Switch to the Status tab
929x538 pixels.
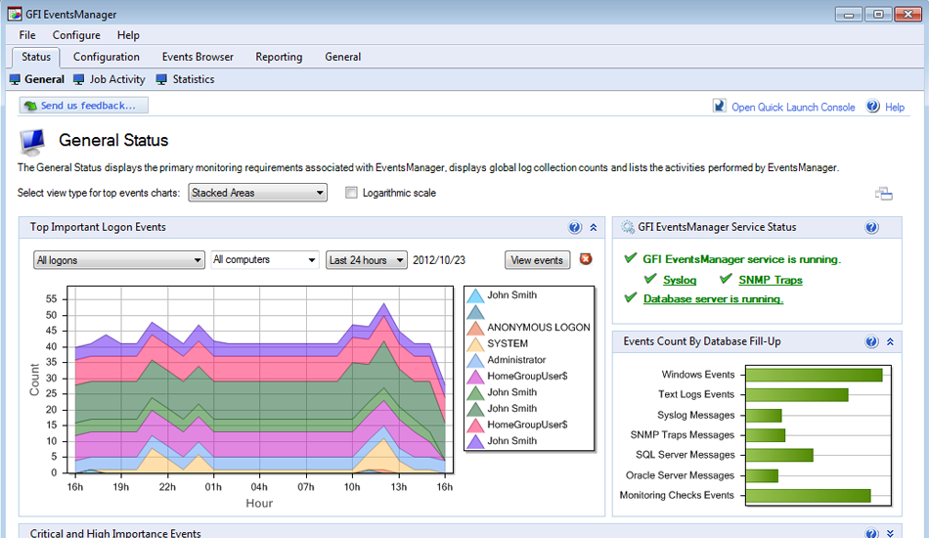tap(36, 57)
